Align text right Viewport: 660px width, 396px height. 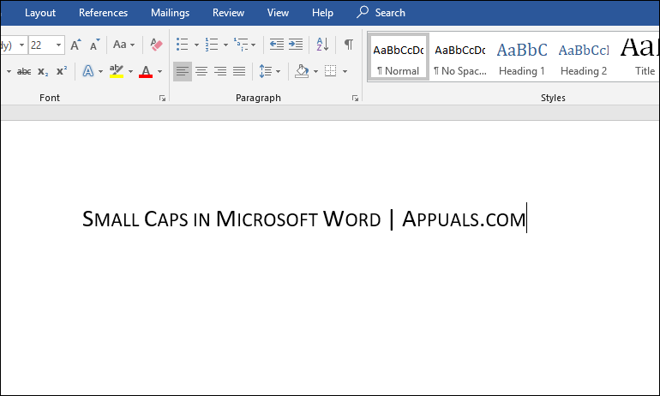(220, 71)
